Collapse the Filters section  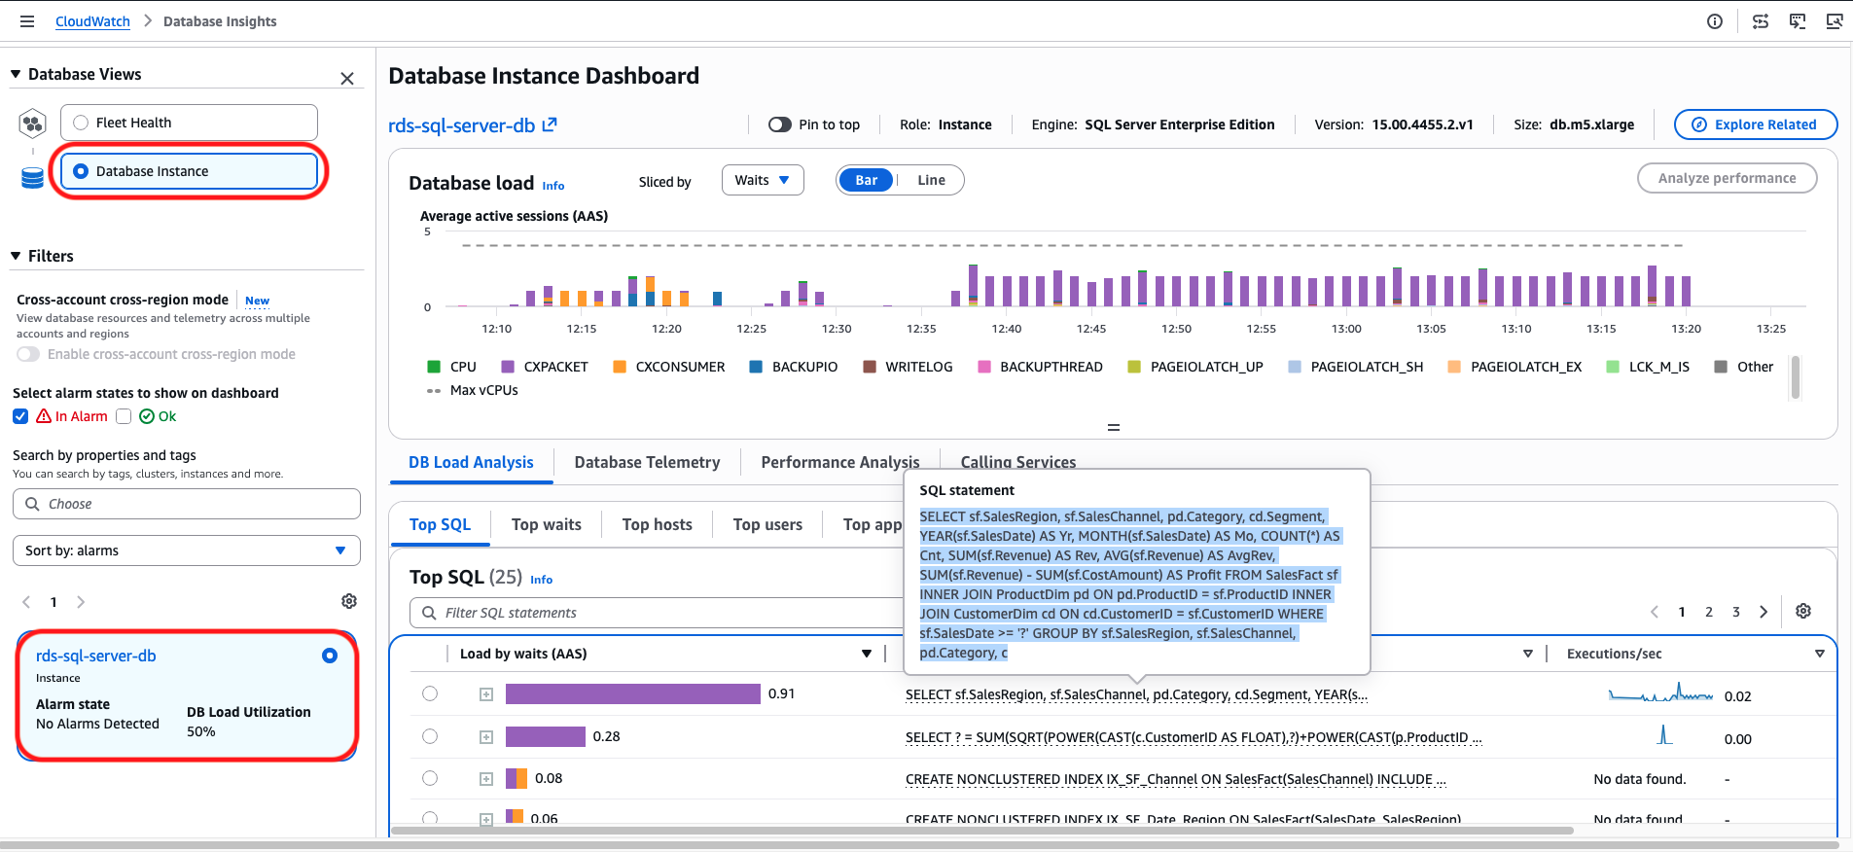pyautogui.click(x=16, y=256)
